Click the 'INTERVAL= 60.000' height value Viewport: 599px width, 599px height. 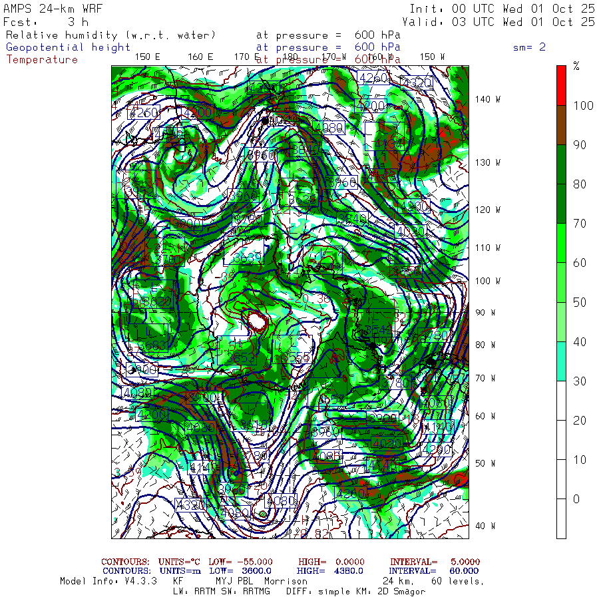pos(434,571)
